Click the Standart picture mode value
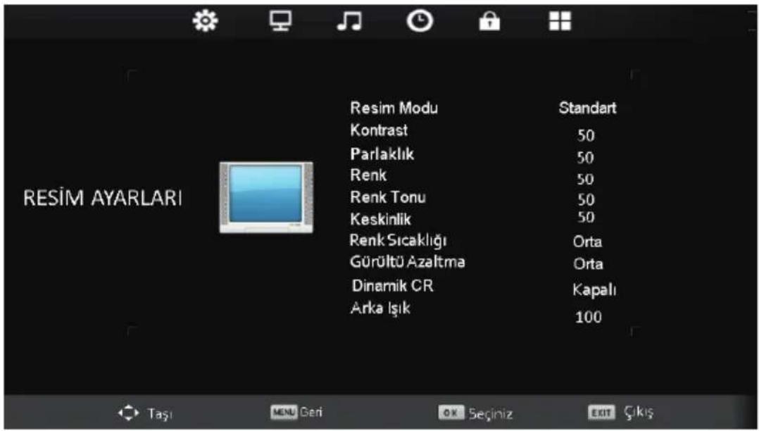 tap(588, 108)
